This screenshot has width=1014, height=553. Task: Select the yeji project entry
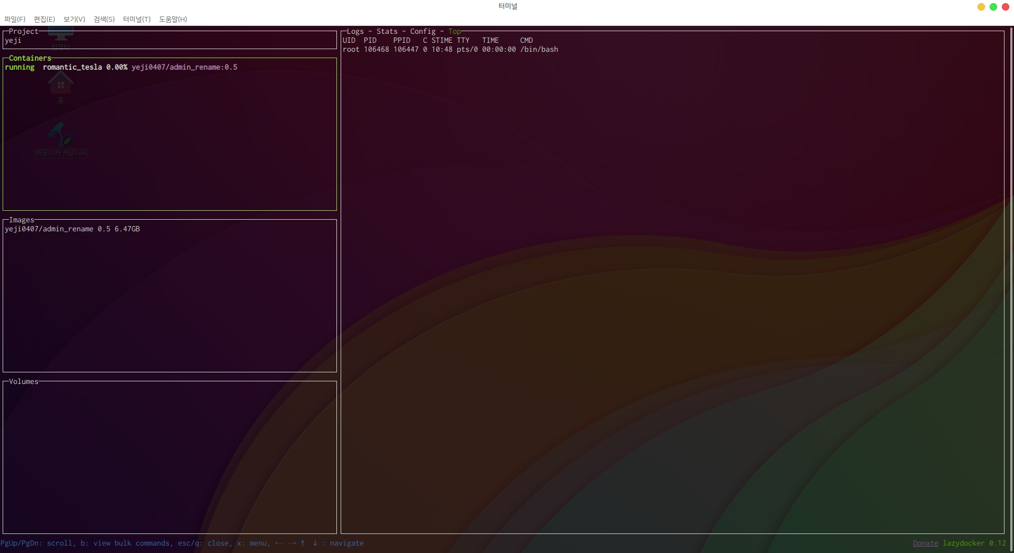[x=13, y=40]
